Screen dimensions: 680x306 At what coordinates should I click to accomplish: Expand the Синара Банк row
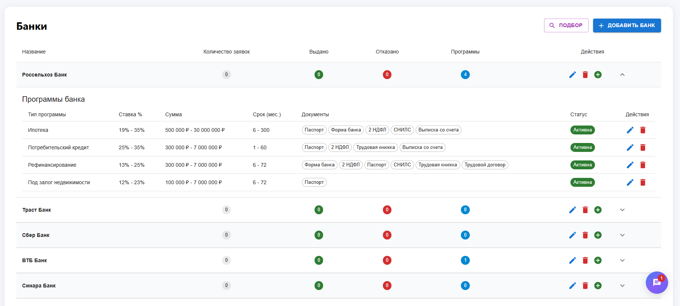pos(622,286)
